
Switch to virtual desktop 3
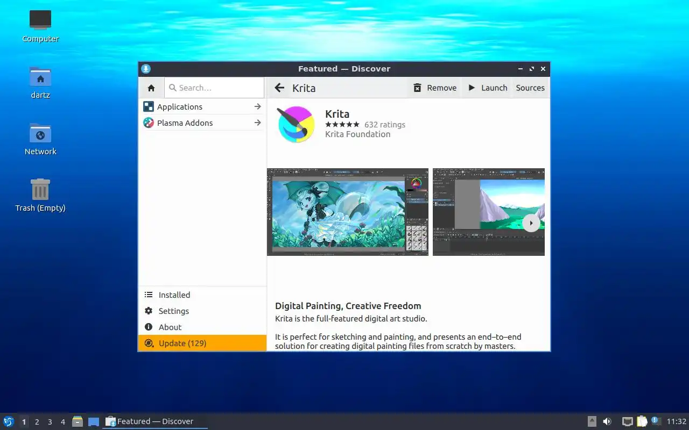pyautogui.click(x=50, y=422)
